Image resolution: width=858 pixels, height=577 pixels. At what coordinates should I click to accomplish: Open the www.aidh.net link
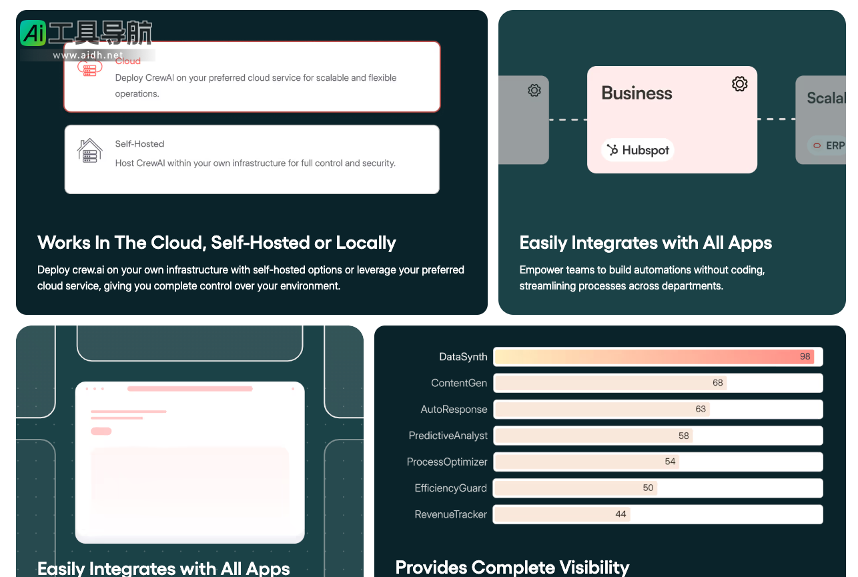[x=88, y=55]
